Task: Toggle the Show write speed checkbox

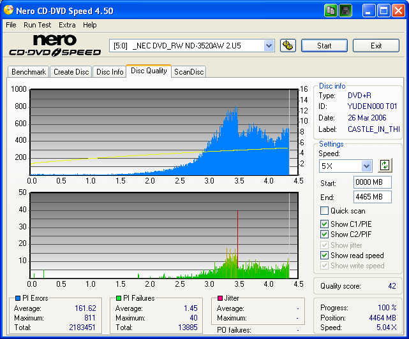Action: tap(324, 266)
